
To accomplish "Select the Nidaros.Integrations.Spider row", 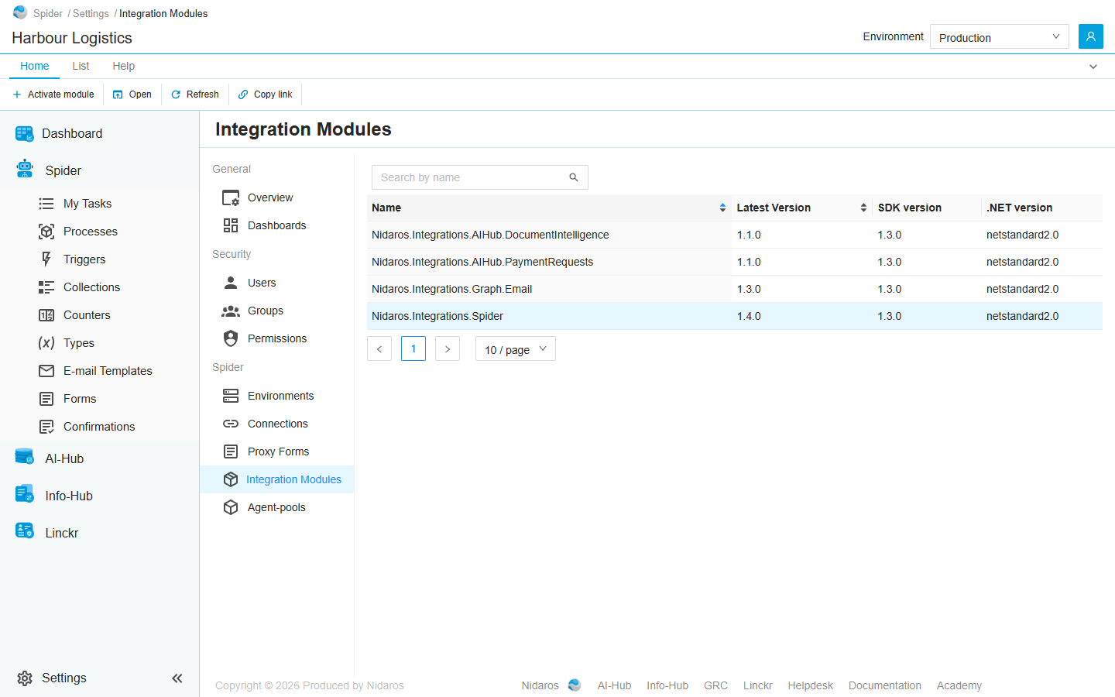I will 735,316.
